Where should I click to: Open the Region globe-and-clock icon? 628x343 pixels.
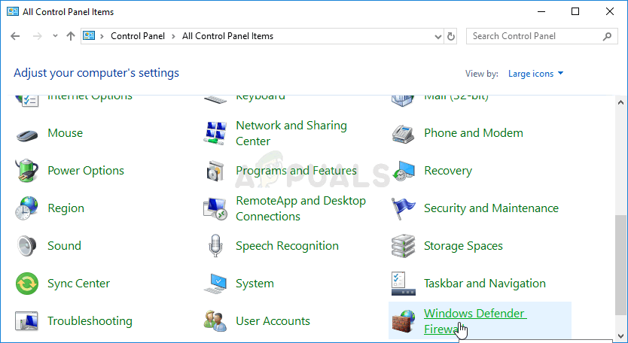[27, 208]
